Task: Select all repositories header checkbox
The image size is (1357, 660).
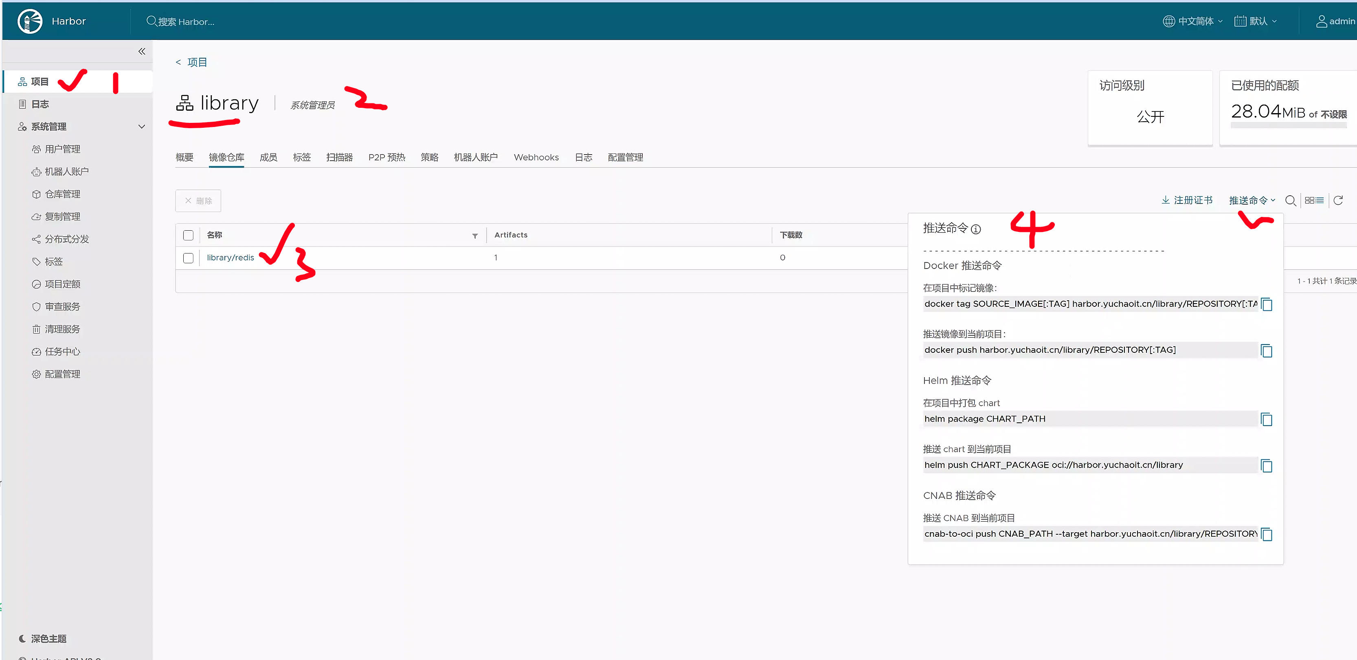Action: pyautogui.click(x=188, y=235)
